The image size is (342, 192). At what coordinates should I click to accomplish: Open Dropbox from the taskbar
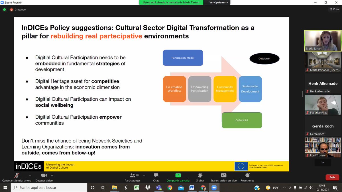(148, 188)
